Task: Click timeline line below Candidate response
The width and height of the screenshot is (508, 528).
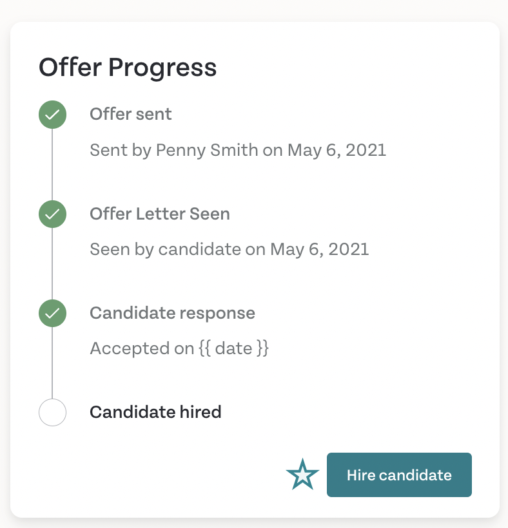Action: [x=52, y=363]
